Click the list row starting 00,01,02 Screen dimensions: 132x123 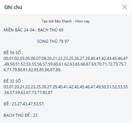66,58
